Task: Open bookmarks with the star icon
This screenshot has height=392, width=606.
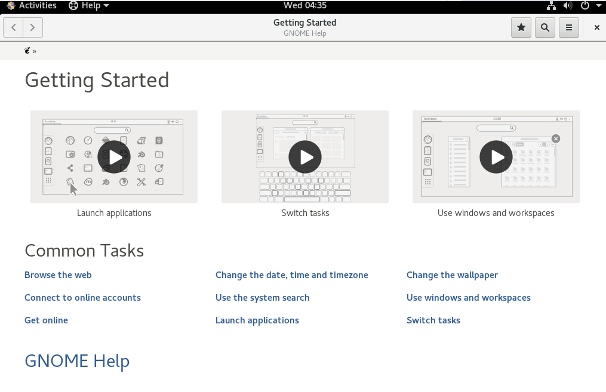Action: pyautogui.click(x=521, y=27)
